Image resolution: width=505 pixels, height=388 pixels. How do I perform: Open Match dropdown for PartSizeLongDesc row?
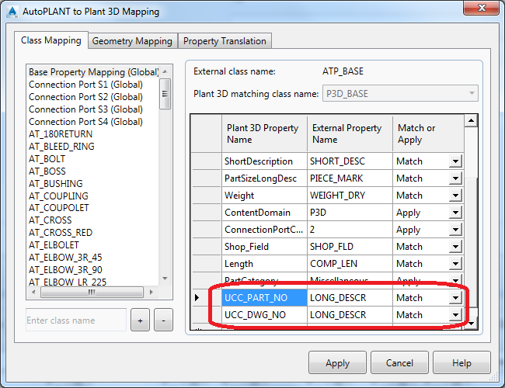tap(455, 178)
